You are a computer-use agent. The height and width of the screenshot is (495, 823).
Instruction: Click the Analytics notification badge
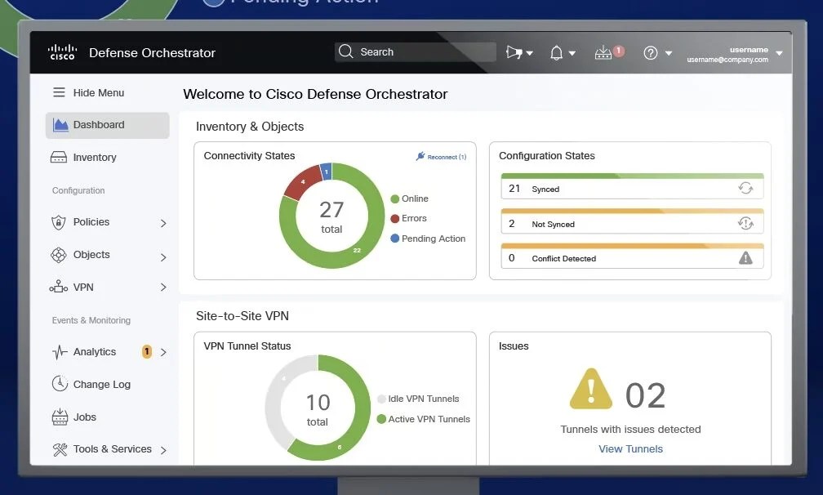coord(147,351)
